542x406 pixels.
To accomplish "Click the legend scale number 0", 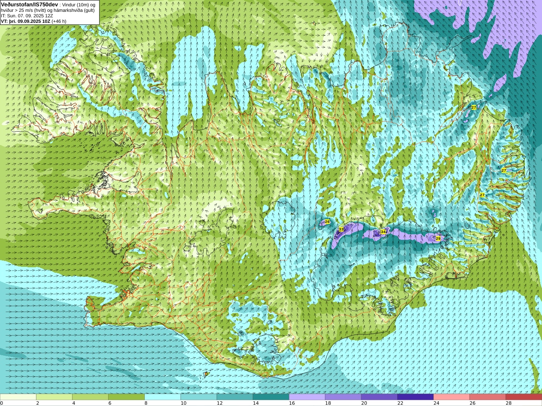I will click(x=2, y=403).
